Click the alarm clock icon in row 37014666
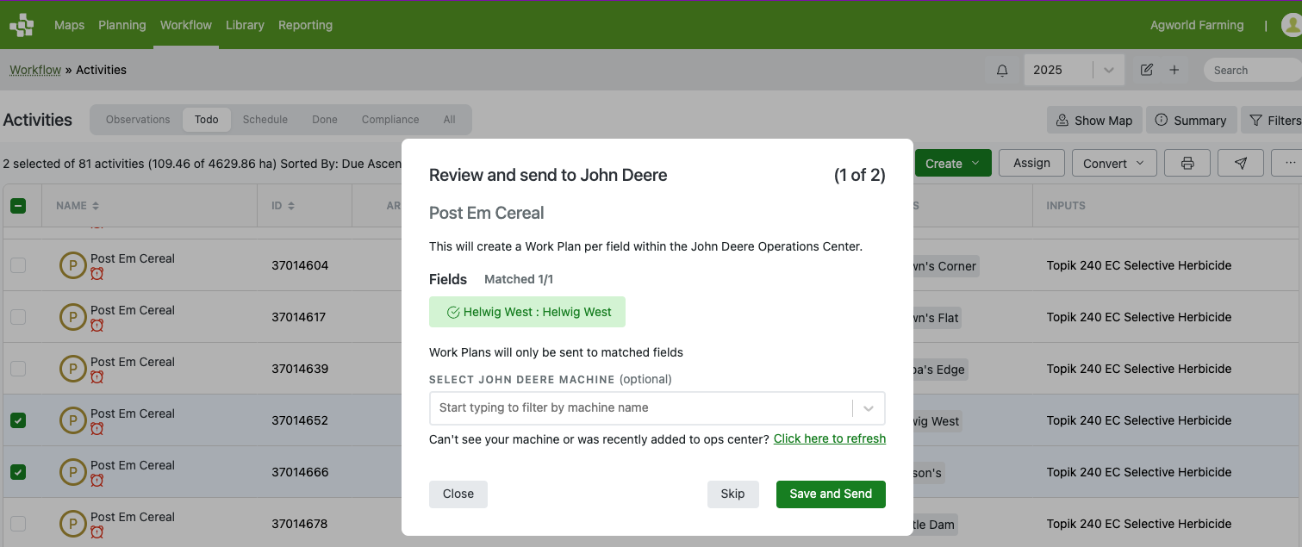Image resolution: width=1302 pixels, height=547 pixels. [97, 481]
